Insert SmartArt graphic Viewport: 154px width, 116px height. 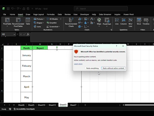tap(52, 23)
